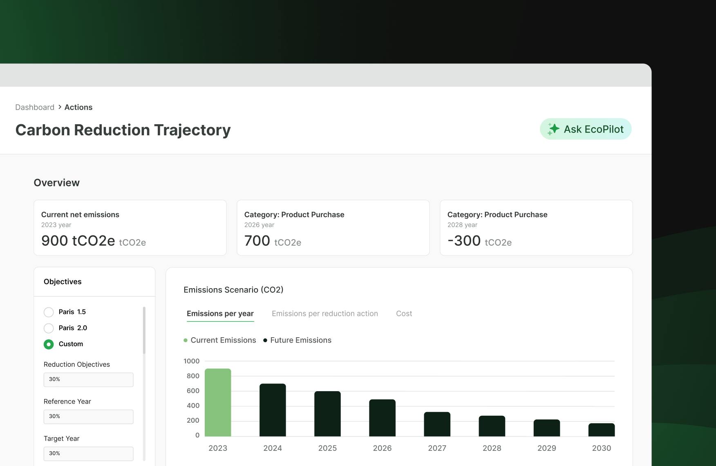This screenshot has width=716, height=466.
Task: Click the 2023 current emissions bar
Action: (218, 402)
